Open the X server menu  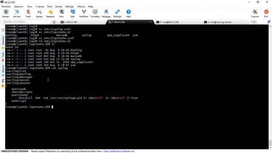(40, 6)
